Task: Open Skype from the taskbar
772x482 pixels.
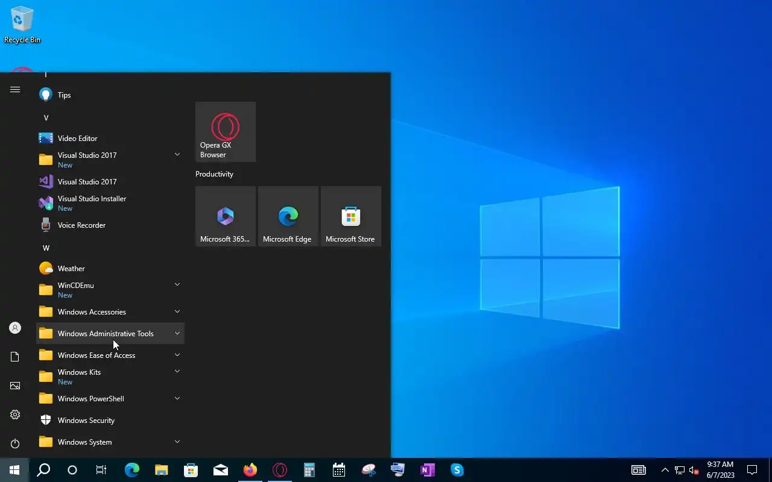Action: (457, 470)
